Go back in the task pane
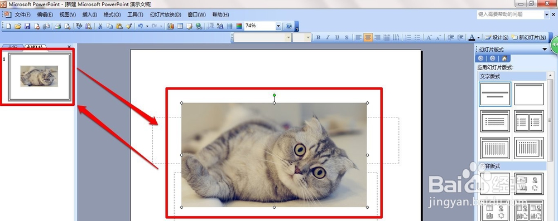558x221 pixels. [481, 58]
